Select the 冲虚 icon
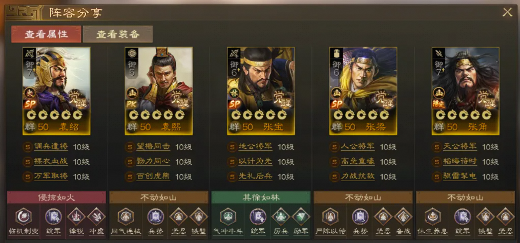Viewport: 520px width, 243px height. coord(96,217)
